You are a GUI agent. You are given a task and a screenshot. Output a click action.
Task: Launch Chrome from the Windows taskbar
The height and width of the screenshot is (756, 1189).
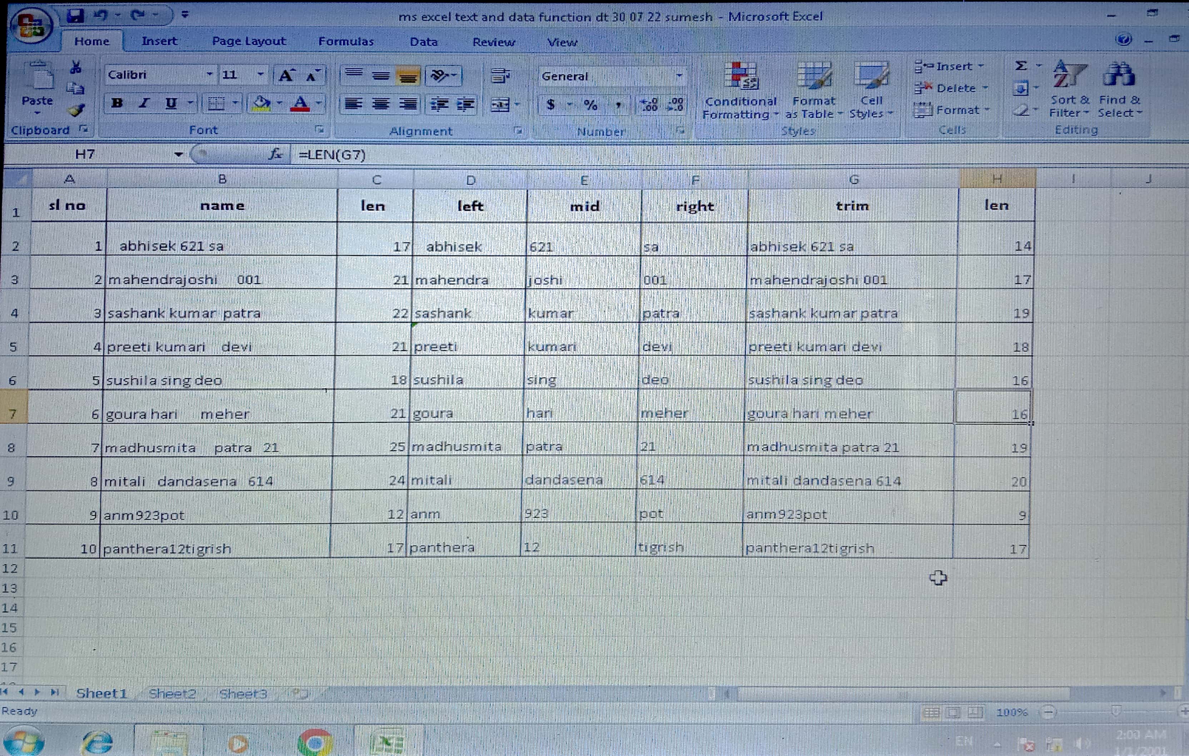pyautogui.click(x=315, y=742)
